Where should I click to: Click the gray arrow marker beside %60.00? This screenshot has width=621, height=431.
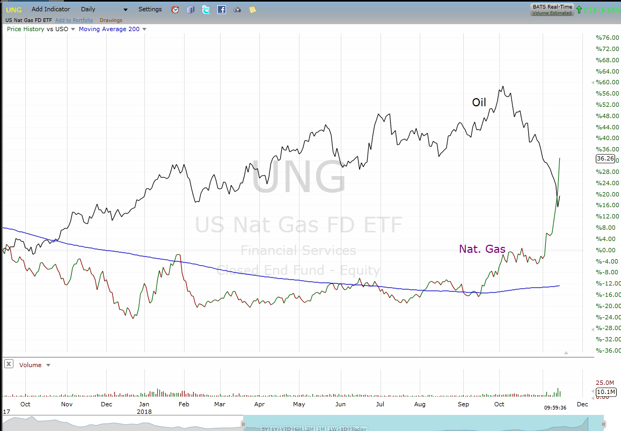pyautogui.click(x=593, y=83)
